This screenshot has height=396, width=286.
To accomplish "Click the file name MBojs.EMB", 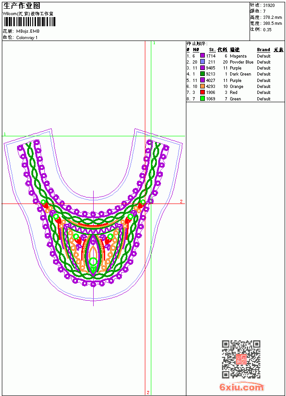I will (x=28, y=31).
